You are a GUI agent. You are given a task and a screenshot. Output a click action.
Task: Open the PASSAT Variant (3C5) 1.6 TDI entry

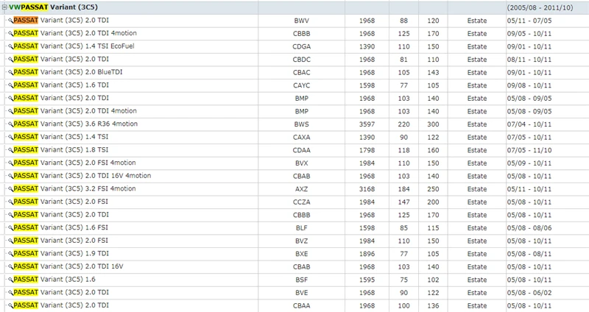tap(61, 85)
